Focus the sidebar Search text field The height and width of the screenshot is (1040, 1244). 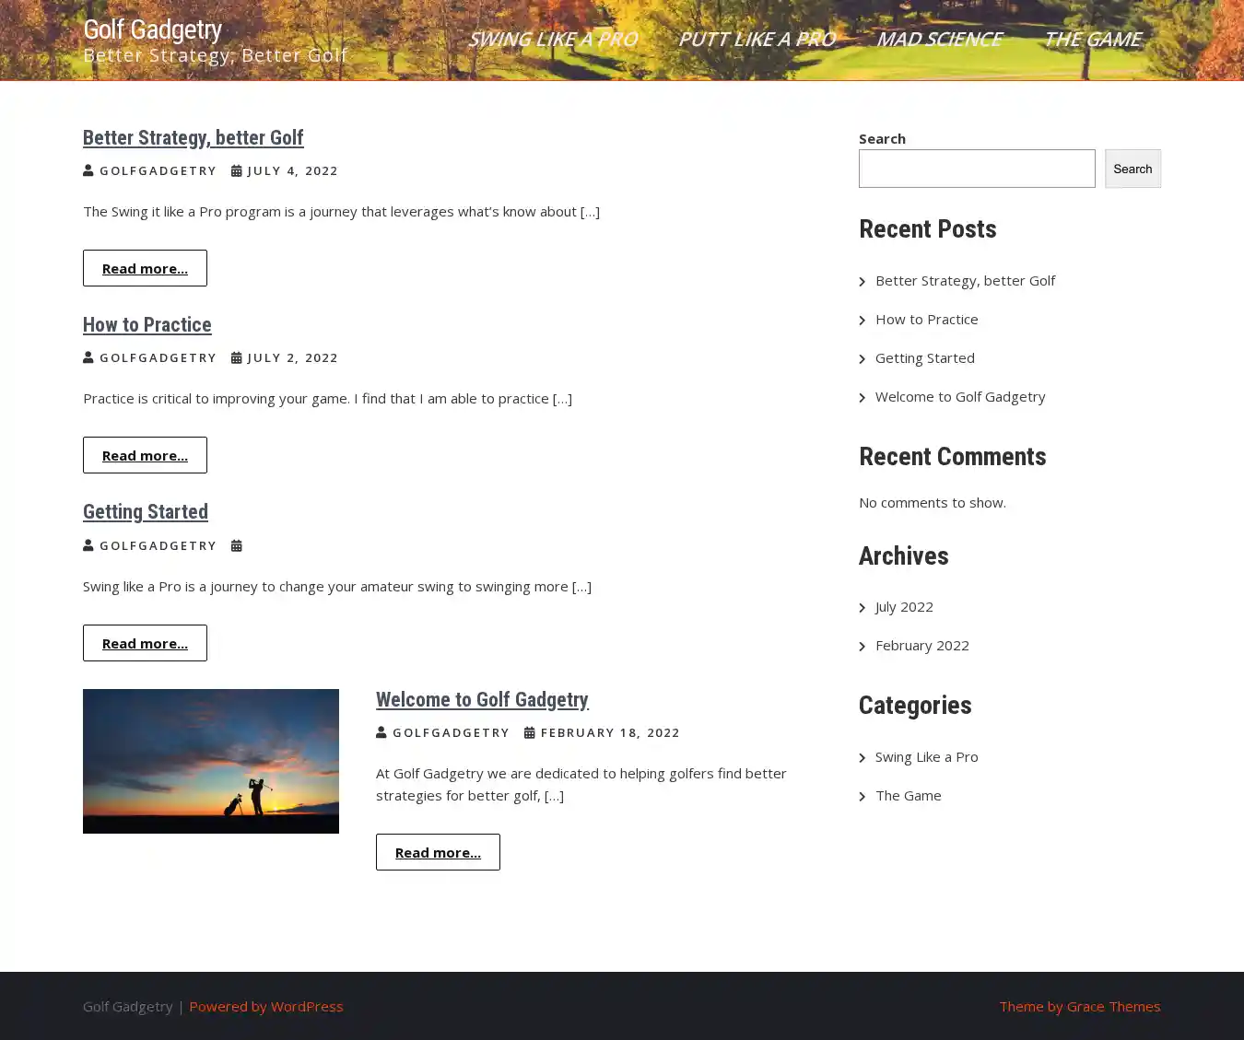[x=977, y=169]
